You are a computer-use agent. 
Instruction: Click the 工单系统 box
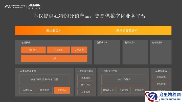[86, 92]
